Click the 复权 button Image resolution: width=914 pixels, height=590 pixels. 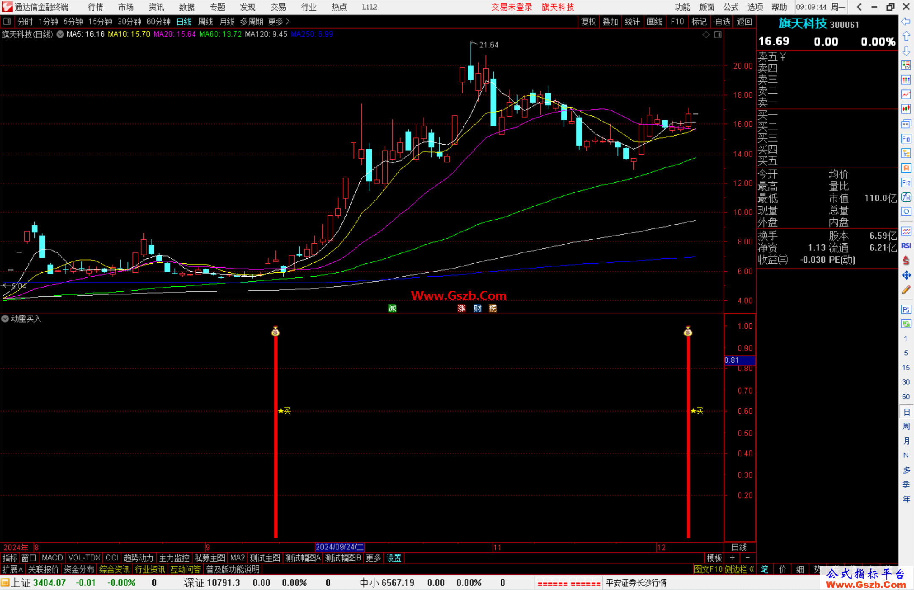pyautogui.click(x=589, y=22)
